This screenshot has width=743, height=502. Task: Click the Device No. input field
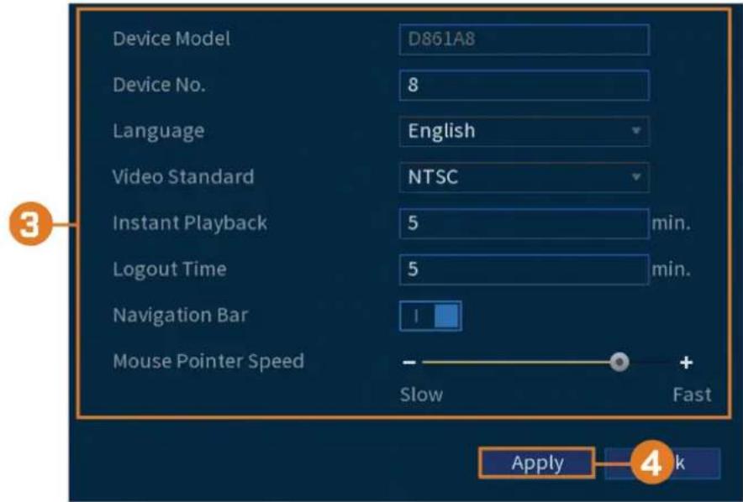[x=524, y=85]
